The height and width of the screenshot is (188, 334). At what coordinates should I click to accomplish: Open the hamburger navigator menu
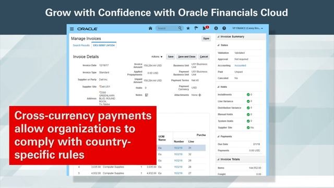(x=72, y=29)
